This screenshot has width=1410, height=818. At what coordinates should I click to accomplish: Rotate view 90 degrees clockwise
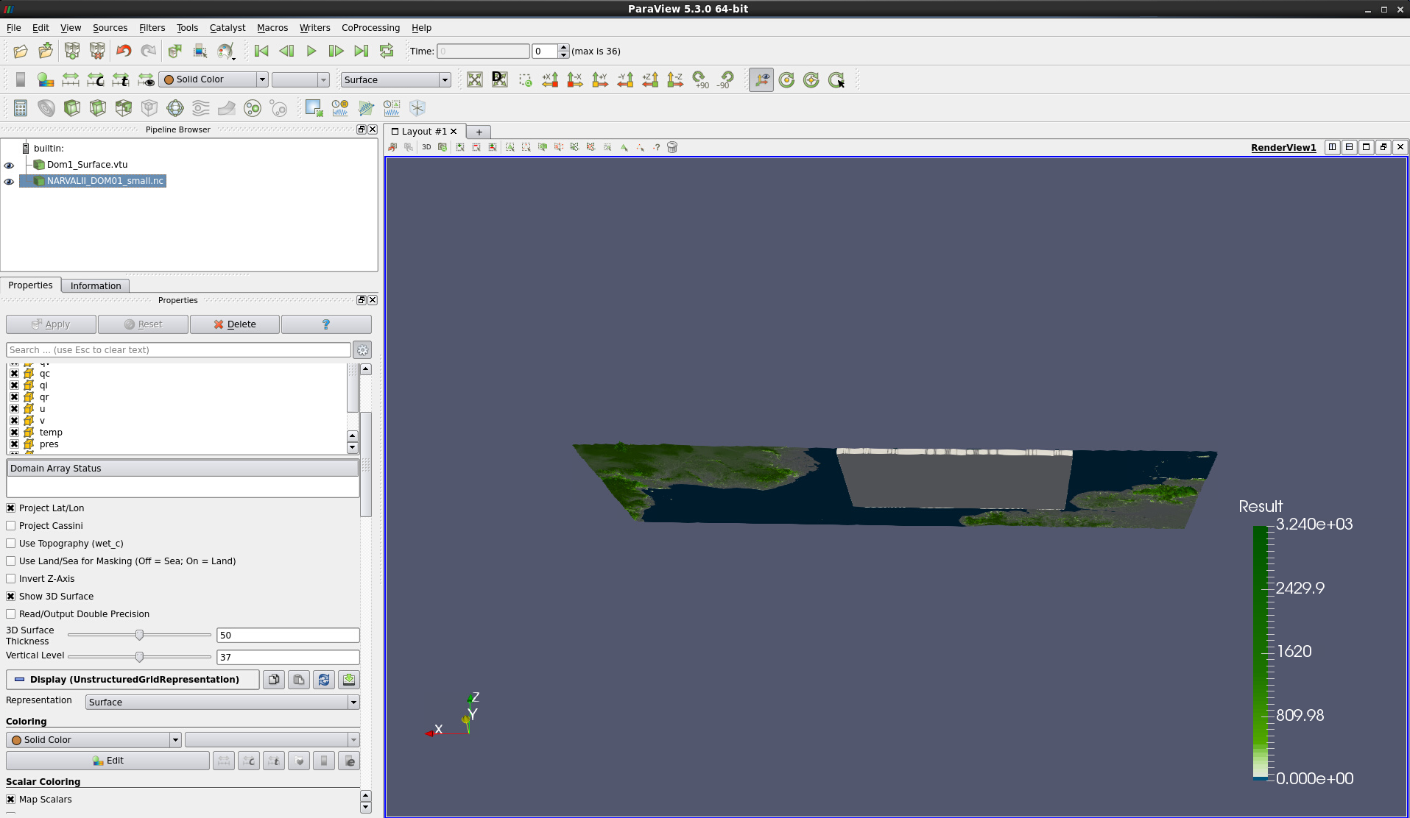tap(699, 79)
